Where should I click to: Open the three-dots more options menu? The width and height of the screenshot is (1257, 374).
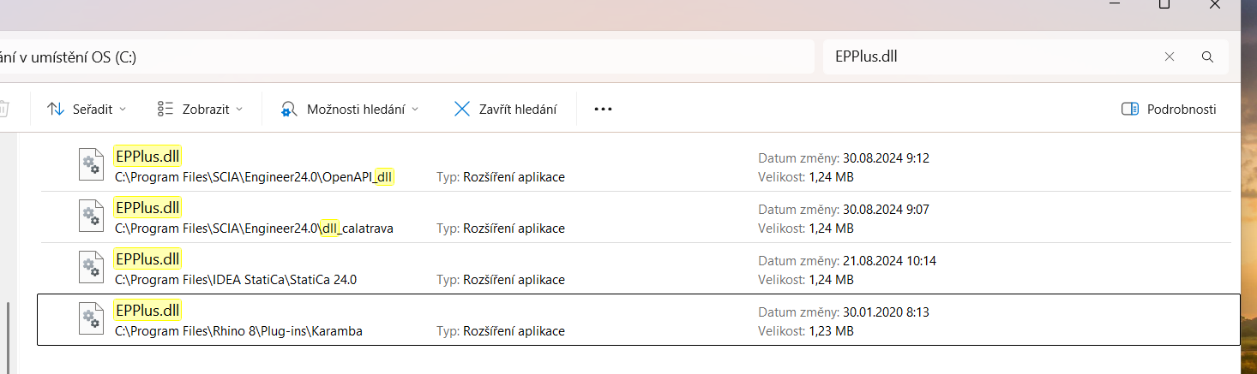[x=603, y=109]
